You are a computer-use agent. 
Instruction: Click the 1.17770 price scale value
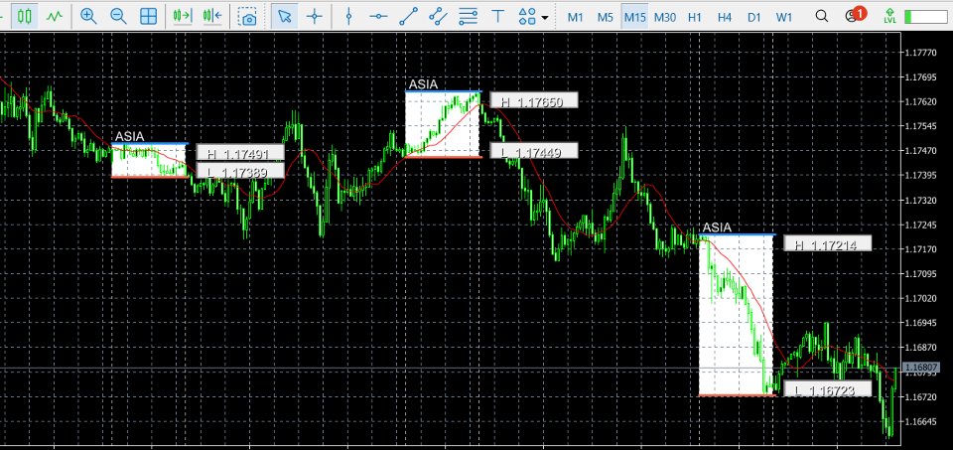(x=921, y=53)
